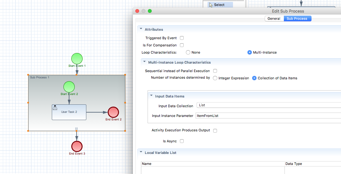Image resolution: width=341 pixels, height=174 pixels.
Task: Switch to the Sub Process tab
Action: 297,19
